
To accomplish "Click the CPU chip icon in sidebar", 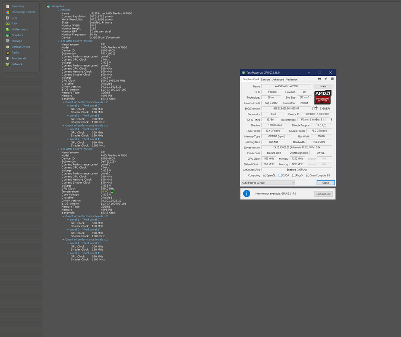I will point(8,18).
